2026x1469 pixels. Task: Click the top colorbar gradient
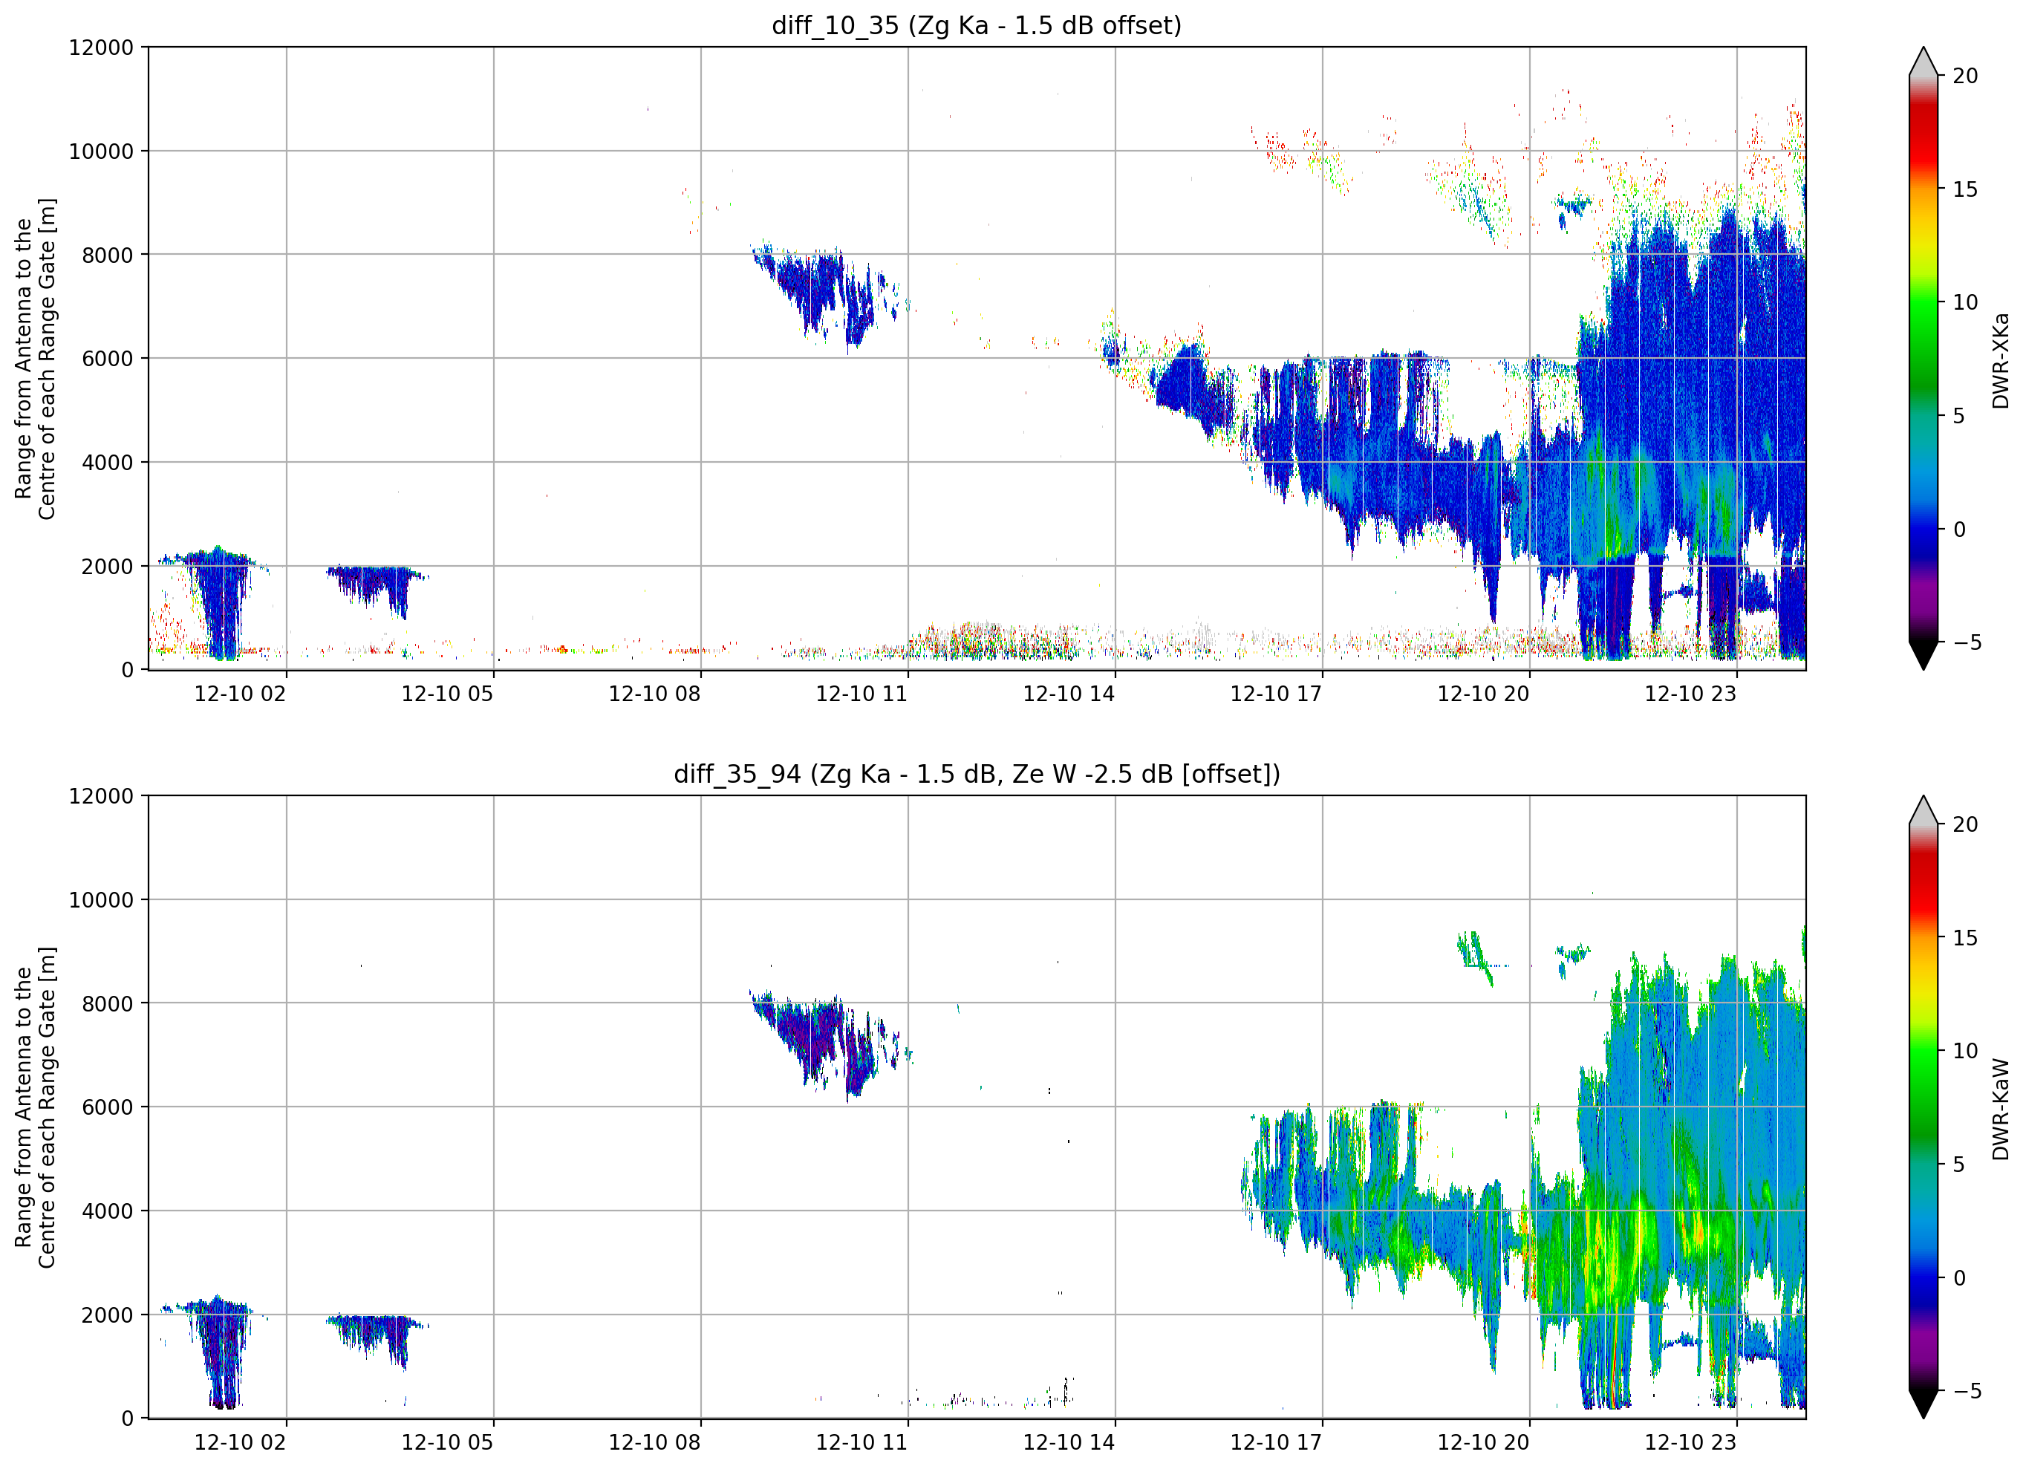(1924, 358)
